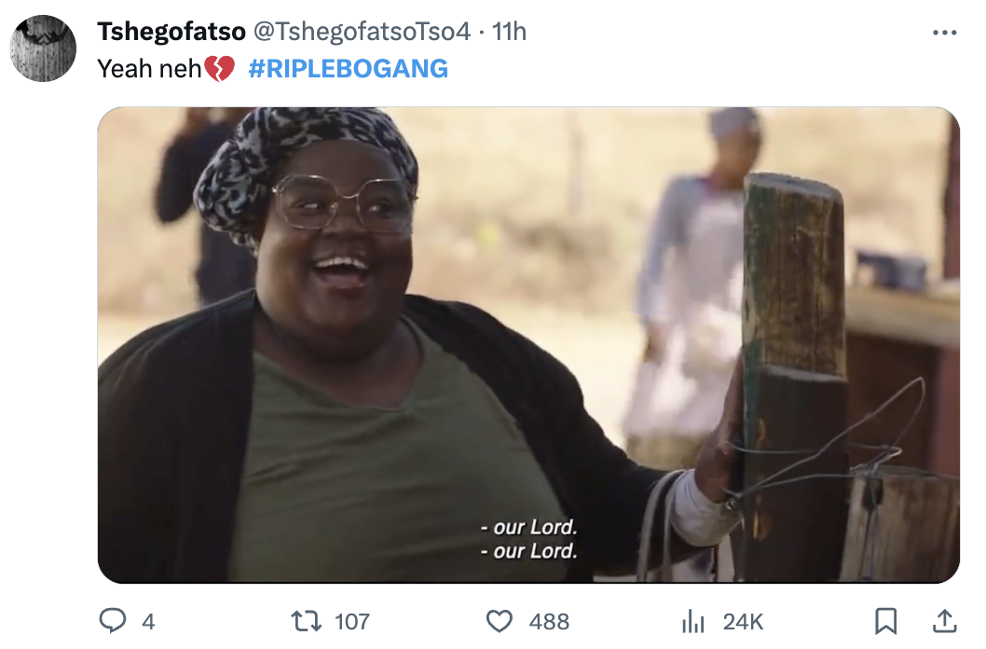Like the tweet with the heart icon
The width and height of the screenshot is (986, 649).
(x=500, y=621)
